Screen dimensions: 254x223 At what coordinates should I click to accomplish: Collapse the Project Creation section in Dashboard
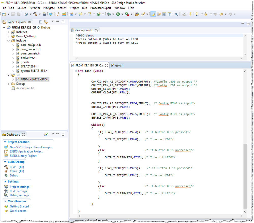(5, 142)
